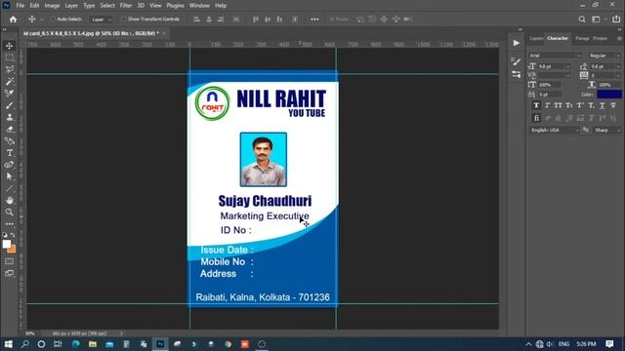Viewport: 625px width, 351px height.
Task: Toggle standard ligatures fi button
Action: [536, 118]
